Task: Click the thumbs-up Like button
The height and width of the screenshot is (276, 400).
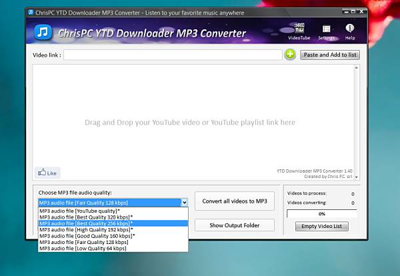Action: 47,173
